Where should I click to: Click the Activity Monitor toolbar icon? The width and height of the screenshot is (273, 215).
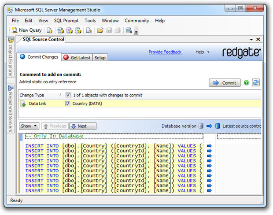tap(129, 30)
